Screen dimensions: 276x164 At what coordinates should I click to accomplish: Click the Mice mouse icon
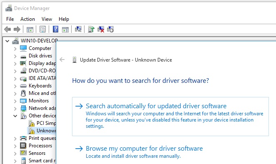(x=23, y=93)
